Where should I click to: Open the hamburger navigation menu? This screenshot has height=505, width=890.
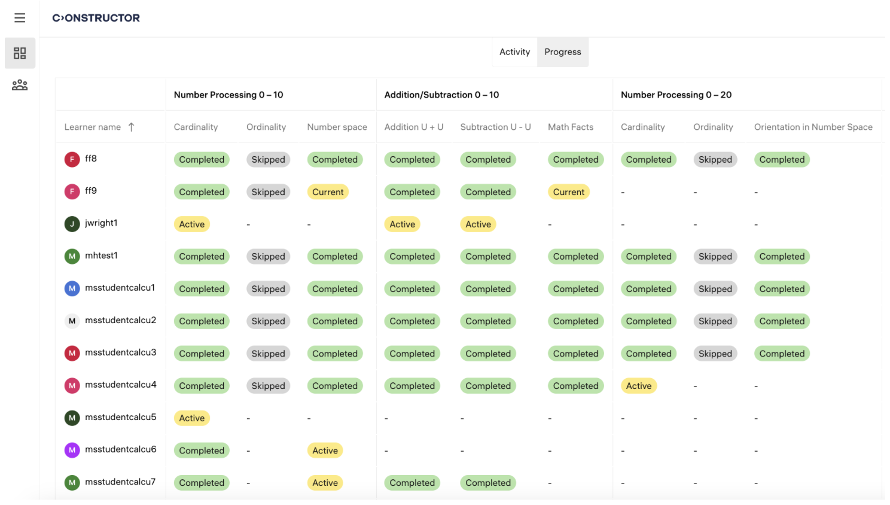tap(20, 18)
